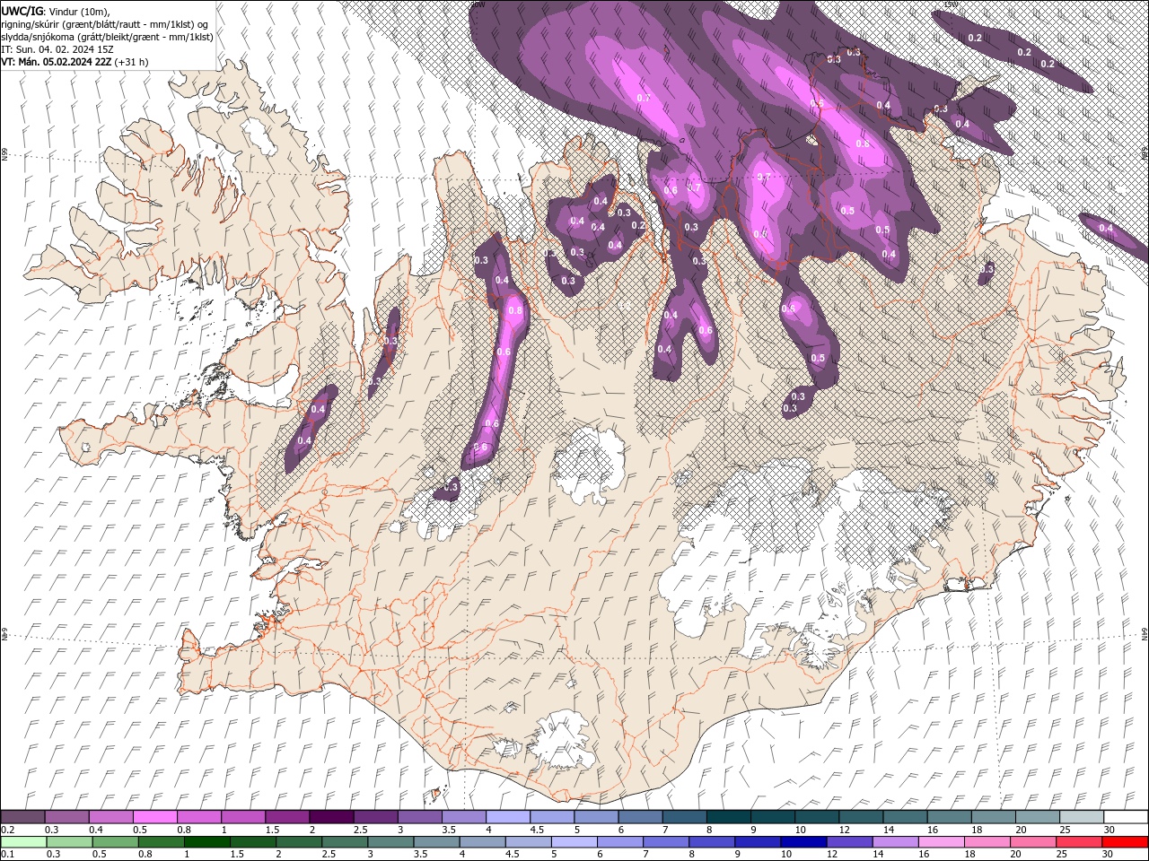Click the '0.2' label in top legend row
Screen dimensions: 1149x861
(7, 830)
